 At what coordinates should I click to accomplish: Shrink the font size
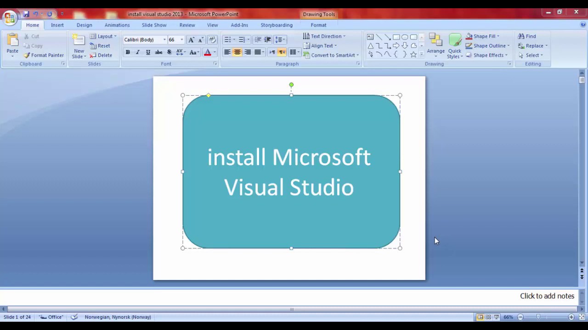tap(200, 40)
